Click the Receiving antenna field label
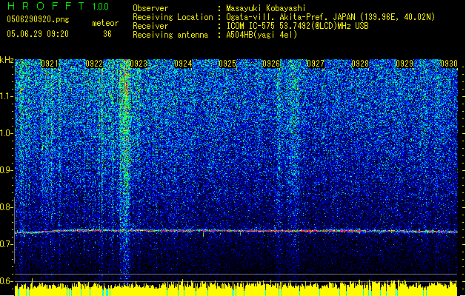 [x=170, y=35]
